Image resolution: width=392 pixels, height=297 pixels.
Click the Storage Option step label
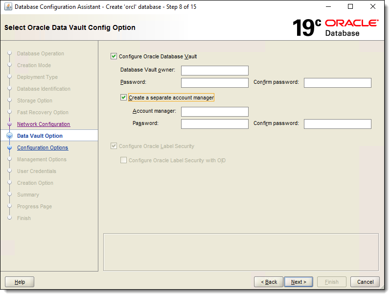pyautogui.click(x=34, y=100)
